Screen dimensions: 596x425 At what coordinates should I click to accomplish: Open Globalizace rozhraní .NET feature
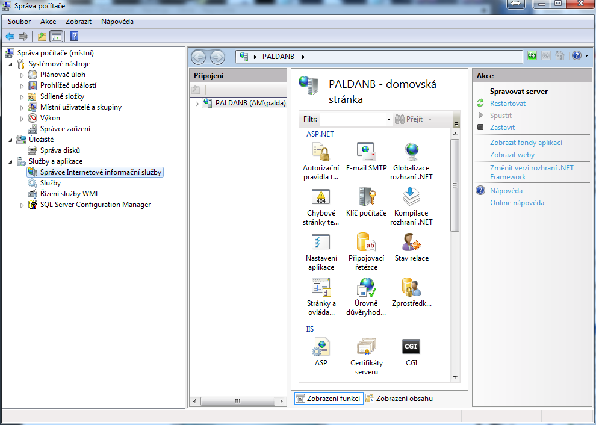(411, 161)
